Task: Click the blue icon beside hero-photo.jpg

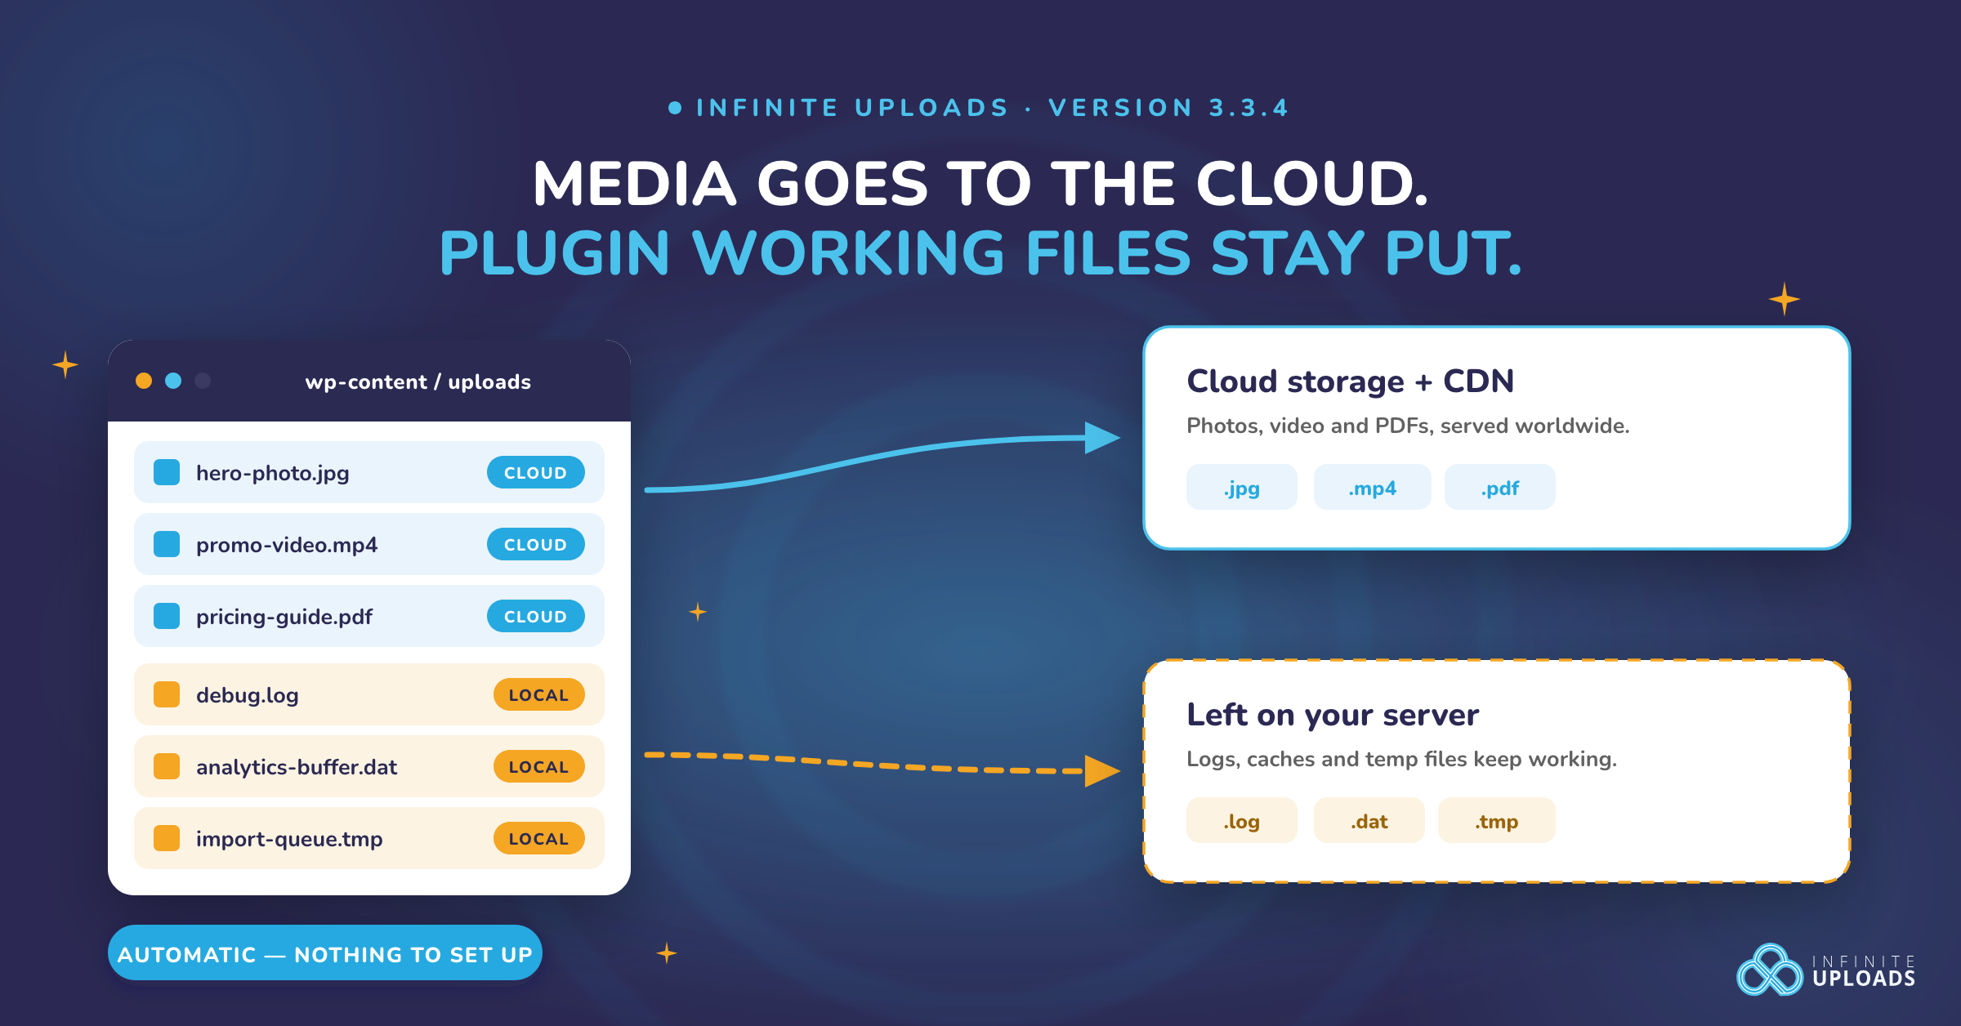Action: pyautogui.click(x=167, y=472)
